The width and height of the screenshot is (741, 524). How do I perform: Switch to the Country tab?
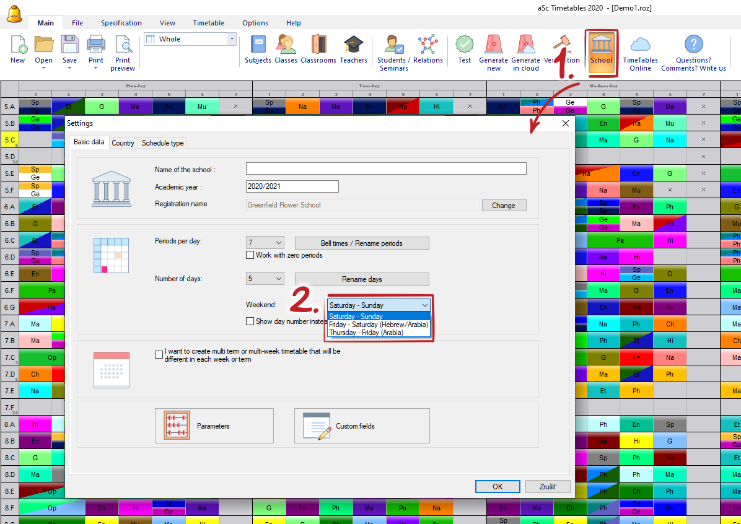(123, 142)
